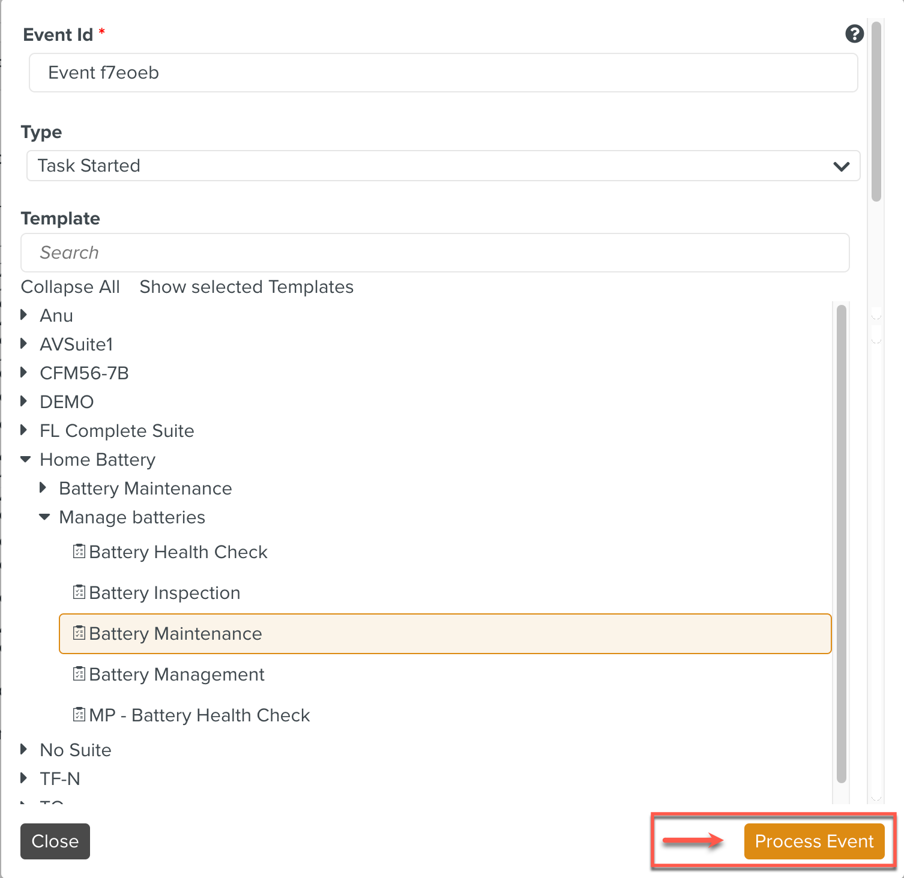Click the MP - Battery Health Check icon
Screen dimensions: 904x878
79,714
